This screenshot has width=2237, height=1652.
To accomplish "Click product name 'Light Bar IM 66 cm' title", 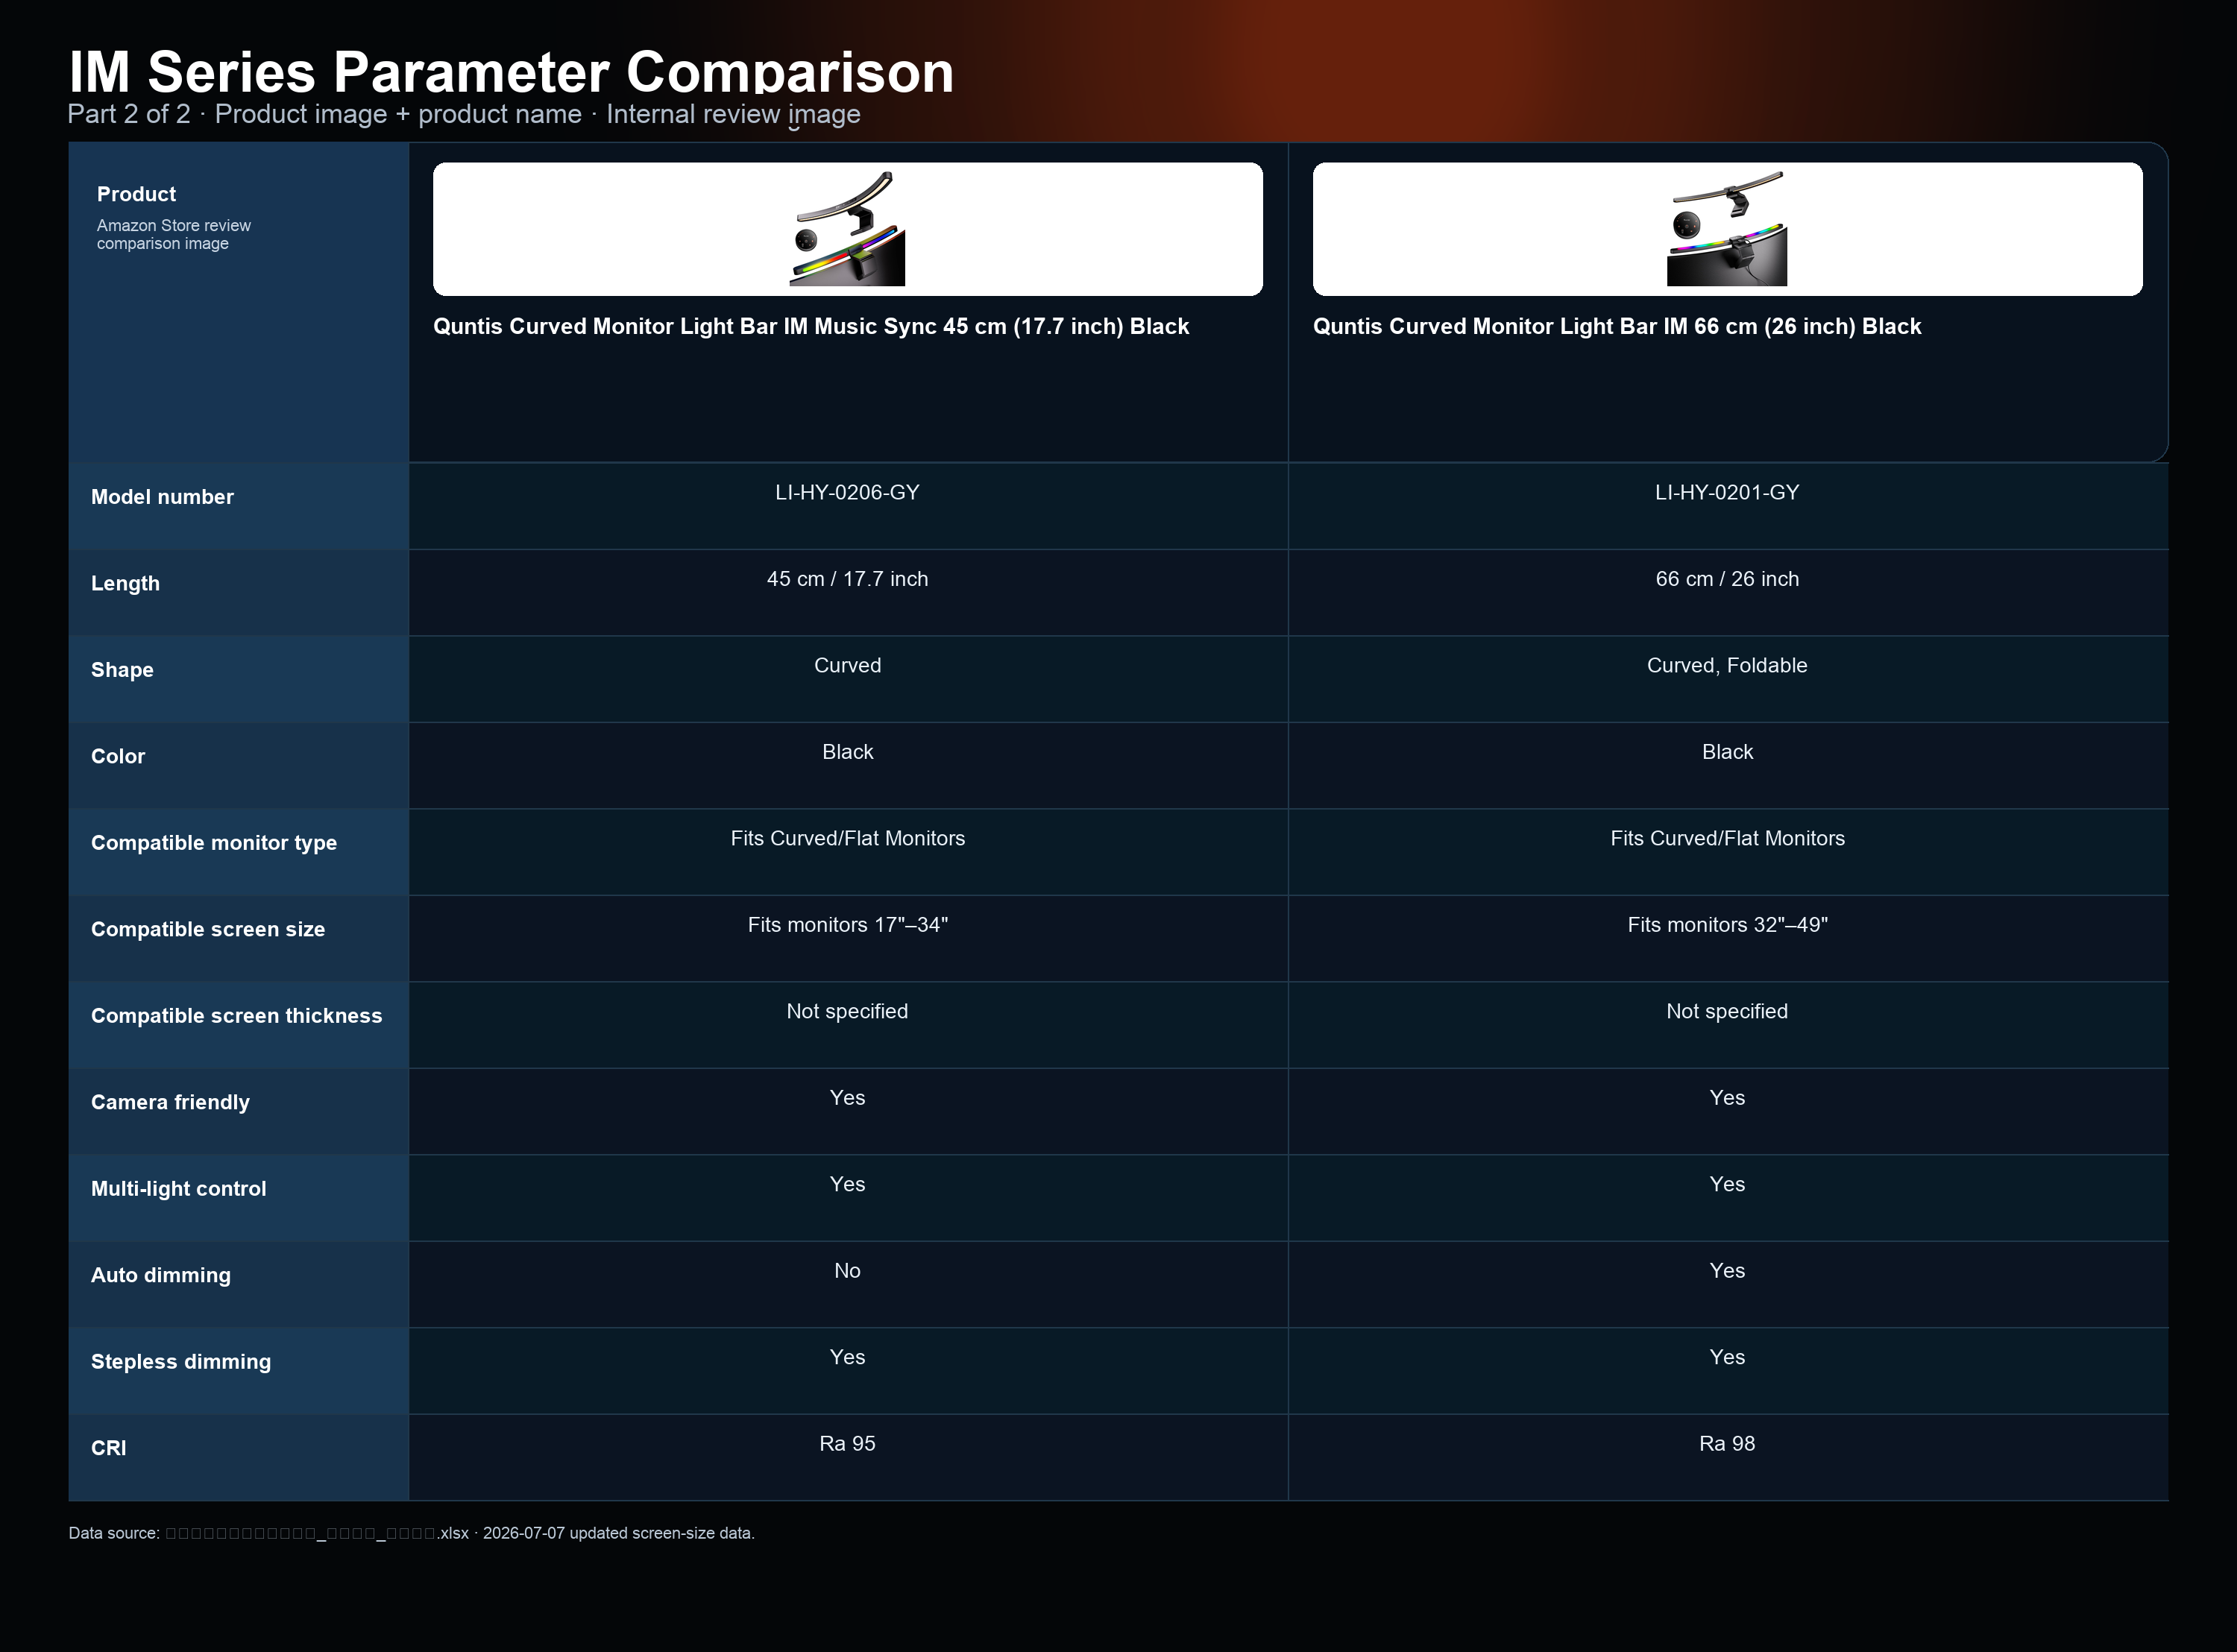I will tap(1617, 326).
